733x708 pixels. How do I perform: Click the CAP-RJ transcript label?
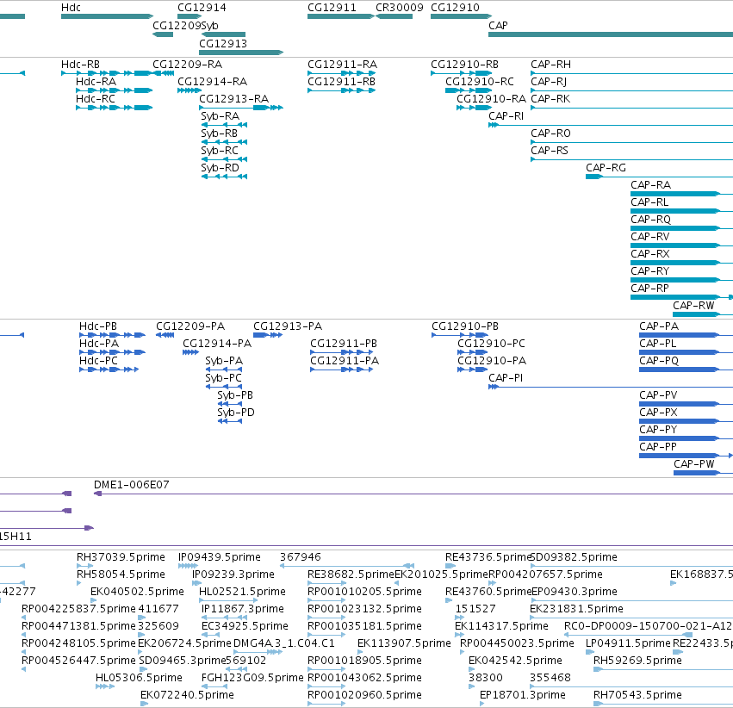pos(549,81)
